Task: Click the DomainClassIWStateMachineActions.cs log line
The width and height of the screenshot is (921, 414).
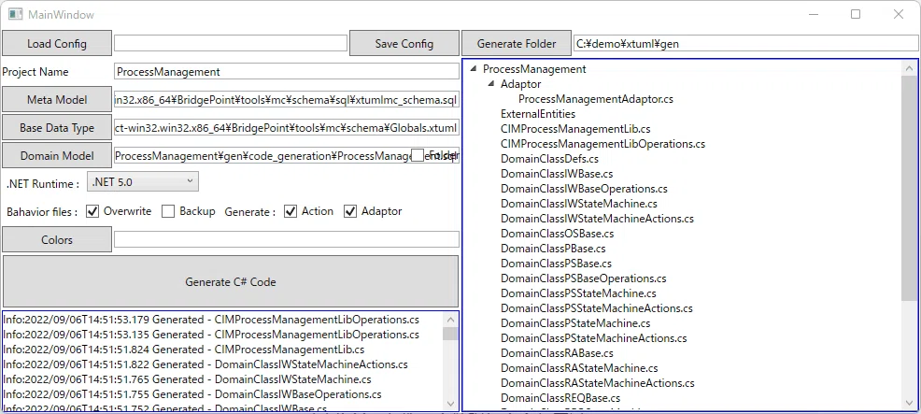Action: [x=205, y=364]
